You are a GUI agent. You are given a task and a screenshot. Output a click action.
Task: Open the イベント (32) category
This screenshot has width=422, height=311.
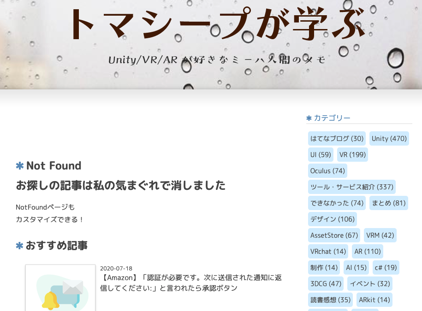(370, 283)
